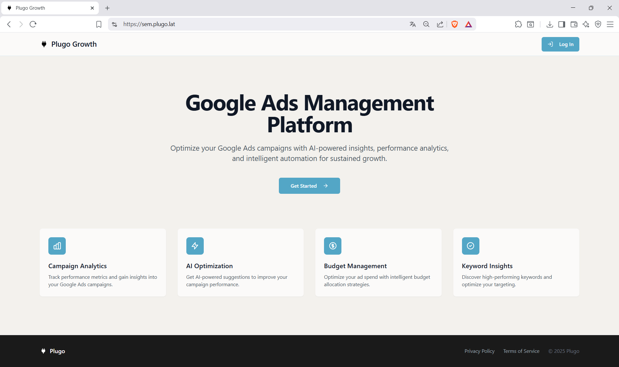619x367 pixels.
Task: Open Brave Shields protection panel
Action: pyautogui.click(x=455, y=24)
